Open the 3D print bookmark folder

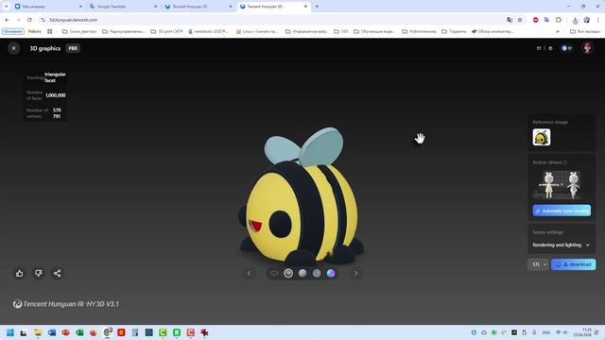[x=166, y=31]
